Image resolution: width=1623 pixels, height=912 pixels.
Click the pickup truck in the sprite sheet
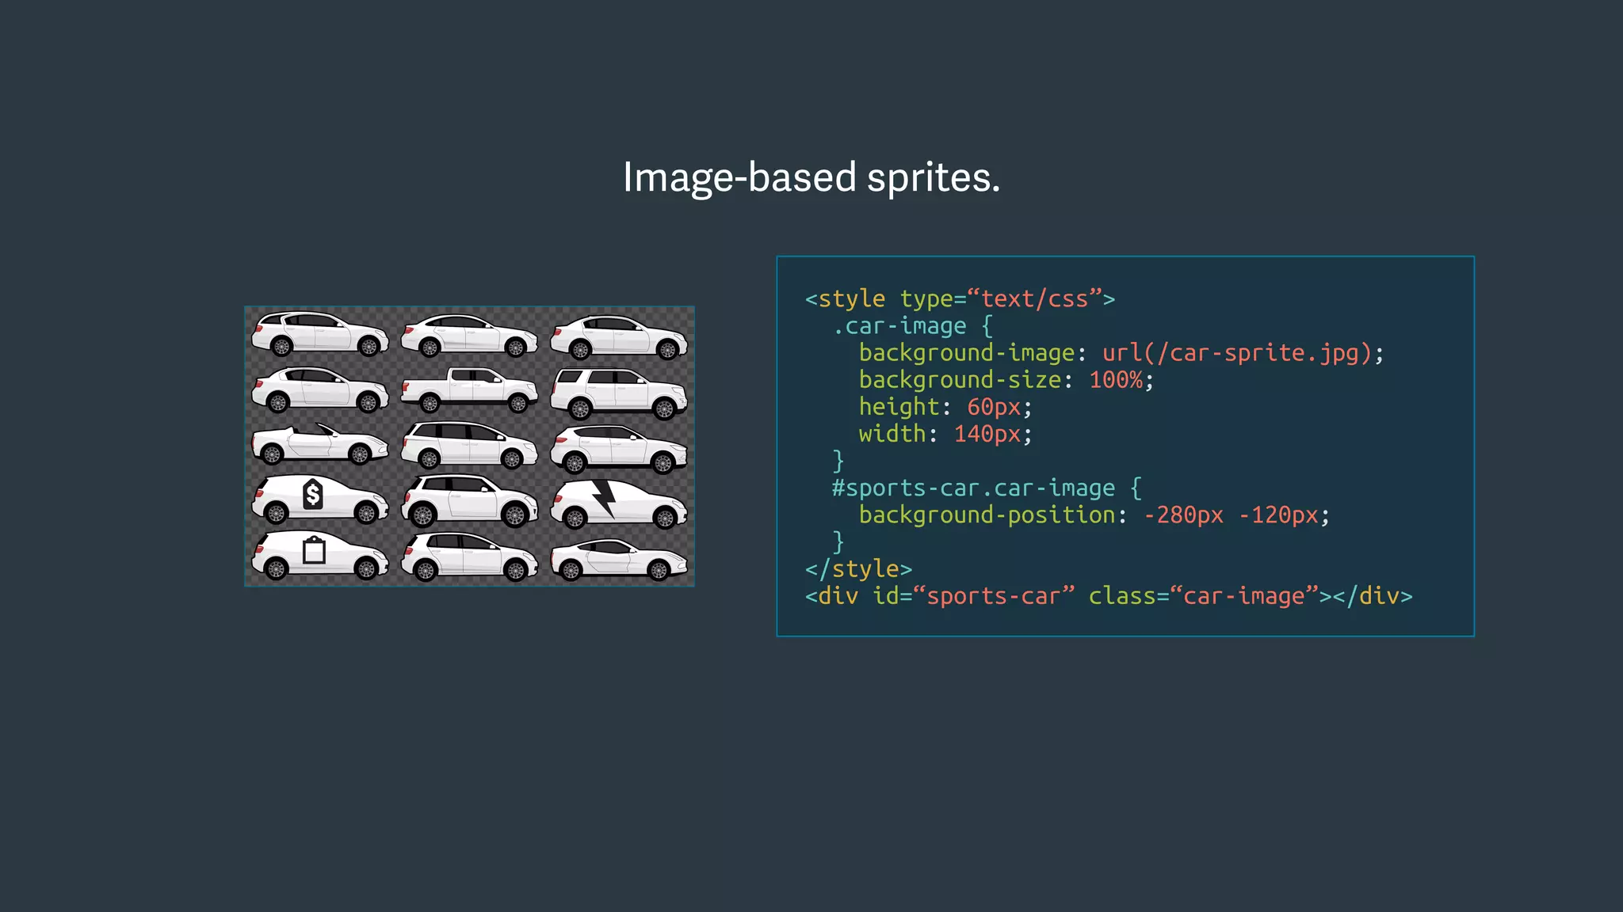click(469, 390)
